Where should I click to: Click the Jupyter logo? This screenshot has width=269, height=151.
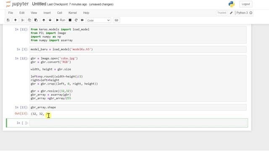[x=17, y=4]
